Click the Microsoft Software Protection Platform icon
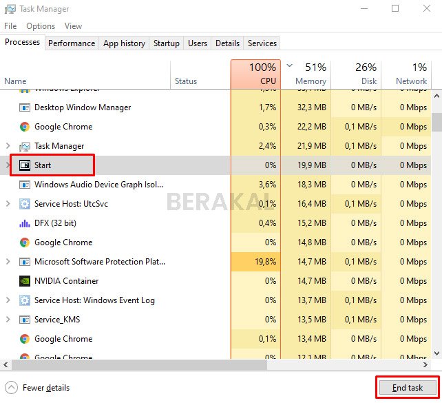Viewport: 442px width, 403px height. [x=25, y=262]
